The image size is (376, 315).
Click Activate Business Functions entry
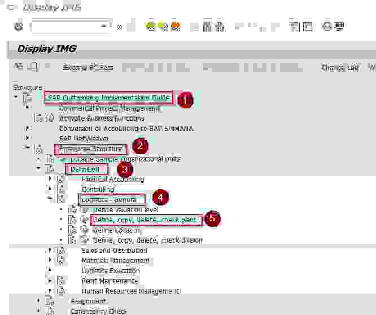pyautogui.click(x=102, y=119)
